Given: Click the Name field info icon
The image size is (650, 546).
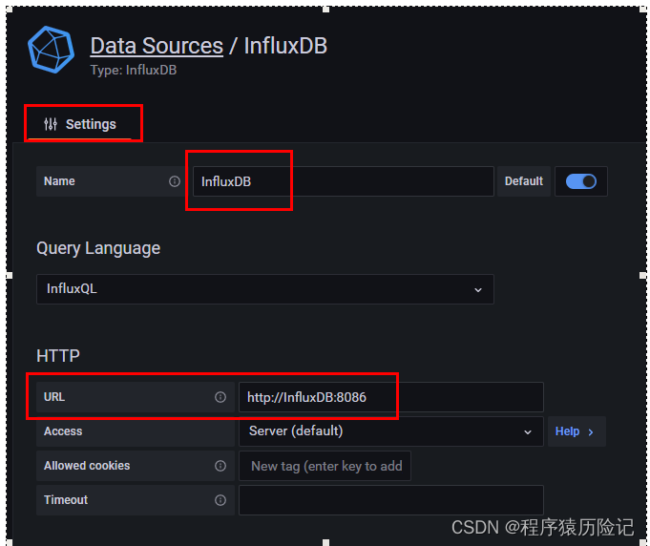Looking at the screenshot, I should (175, 181).
